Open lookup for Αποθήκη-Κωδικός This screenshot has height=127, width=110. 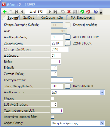(x=68, y=37)
